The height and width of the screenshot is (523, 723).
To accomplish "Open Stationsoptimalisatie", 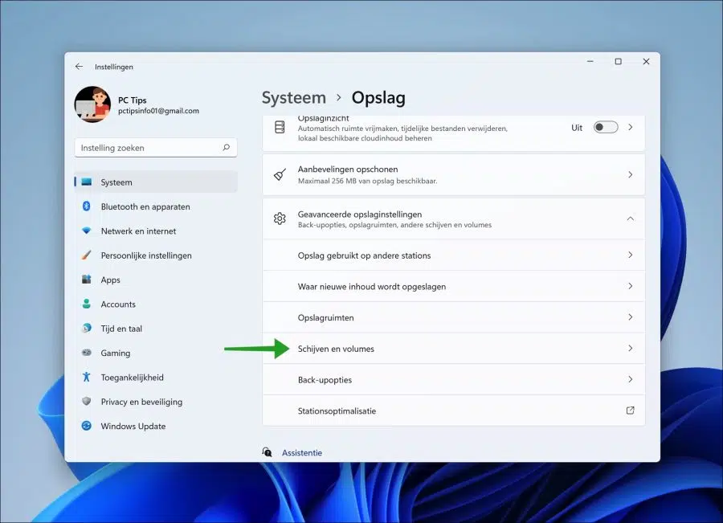I will [x=454, y=411].
